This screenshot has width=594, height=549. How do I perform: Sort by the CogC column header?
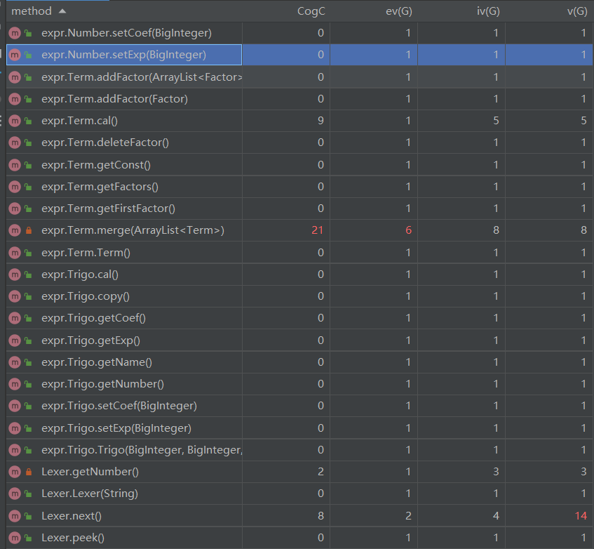[311, 11]
